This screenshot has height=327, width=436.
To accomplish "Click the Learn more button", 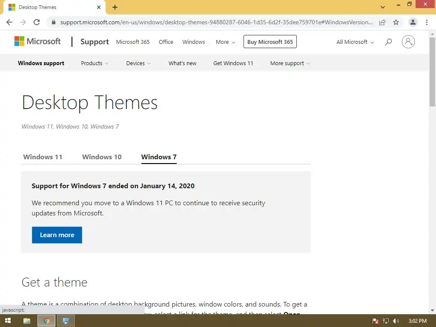I will click(x=57, y=235).
